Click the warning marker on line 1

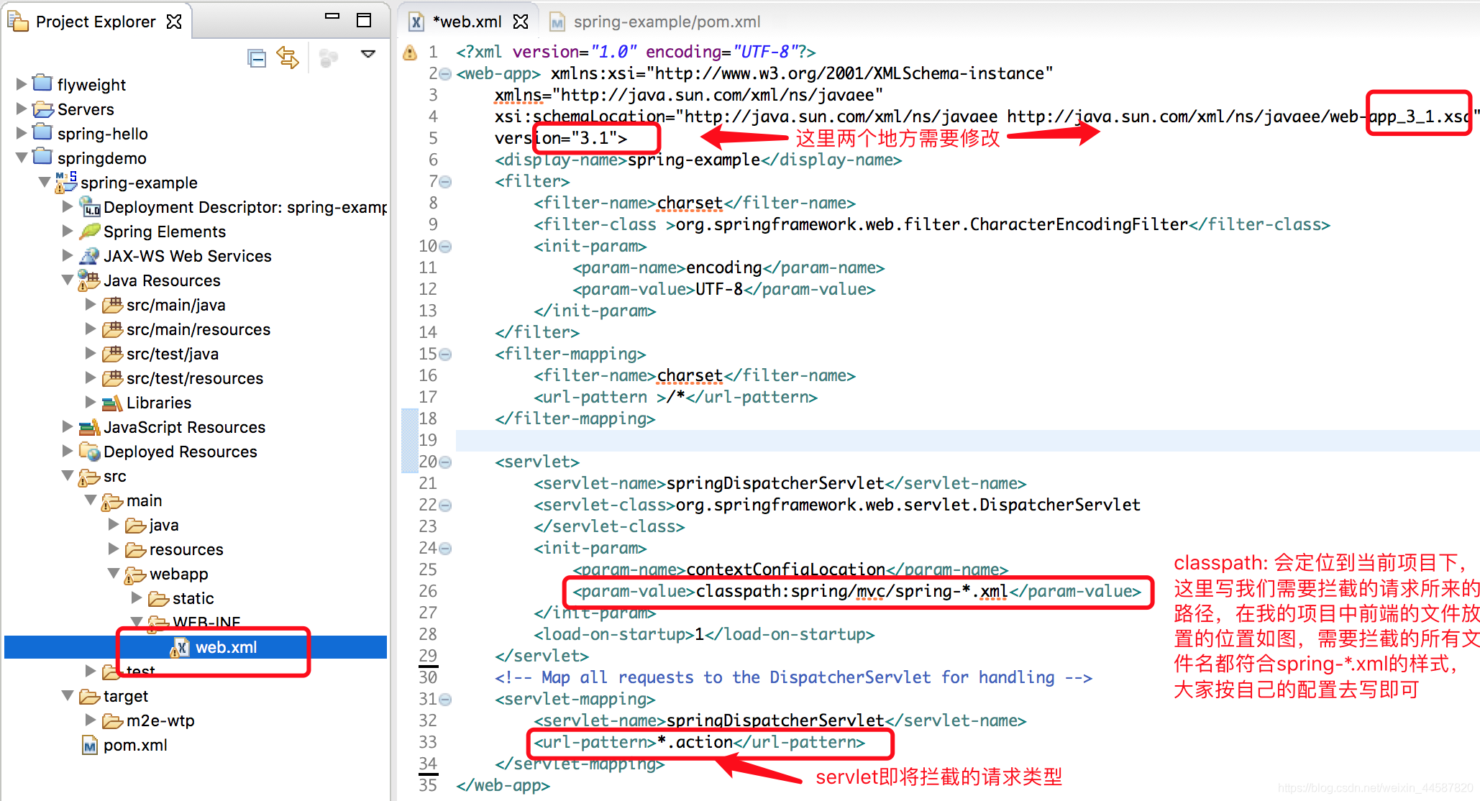tap(409, 52)
